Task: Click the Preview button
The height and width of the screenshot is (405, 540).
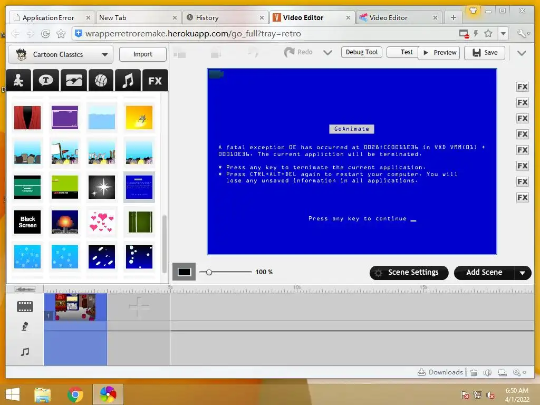Action: click(439, 53)
